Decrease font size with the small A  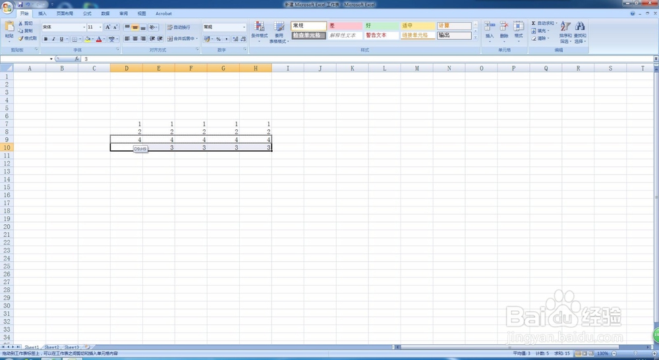115,27
